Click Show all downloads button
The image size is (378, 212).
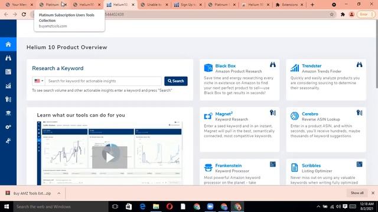point(357,193)
